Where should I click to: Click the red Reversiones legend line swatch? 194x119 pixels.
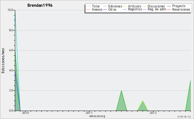[x=169, y=9]
